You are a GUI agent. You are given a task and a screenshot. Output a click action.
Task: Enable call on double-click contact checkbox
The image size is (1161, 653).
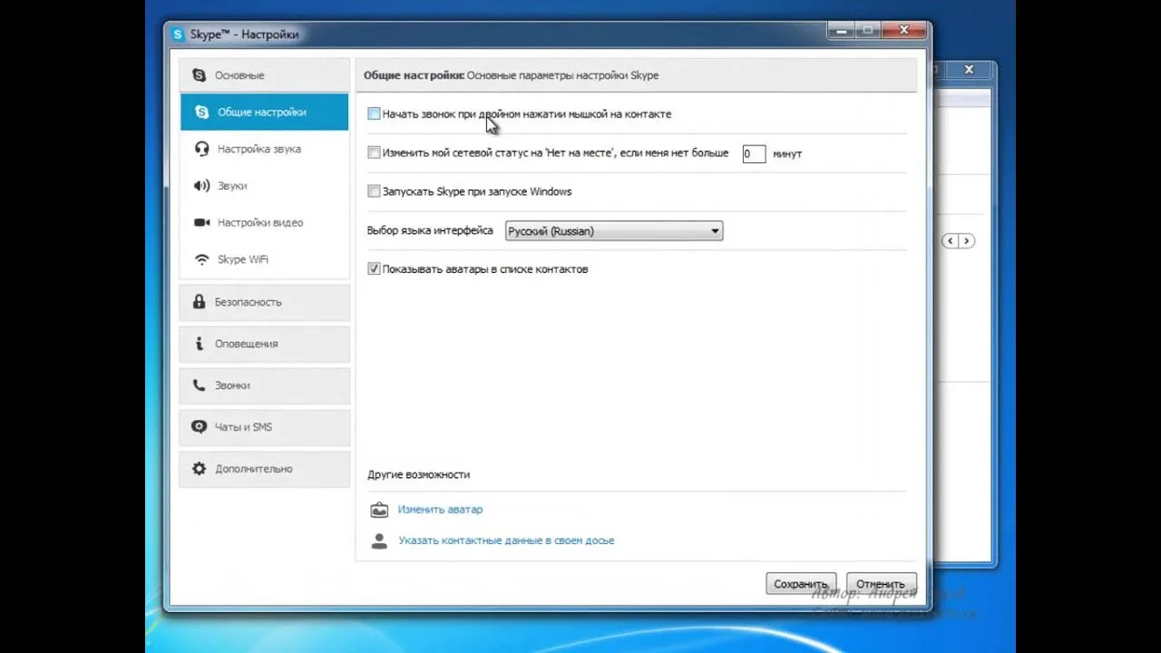coord(374,114)
